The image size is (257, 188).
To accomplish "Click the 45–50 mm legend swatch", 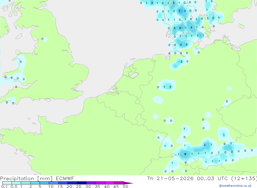I will coord(119,183).
